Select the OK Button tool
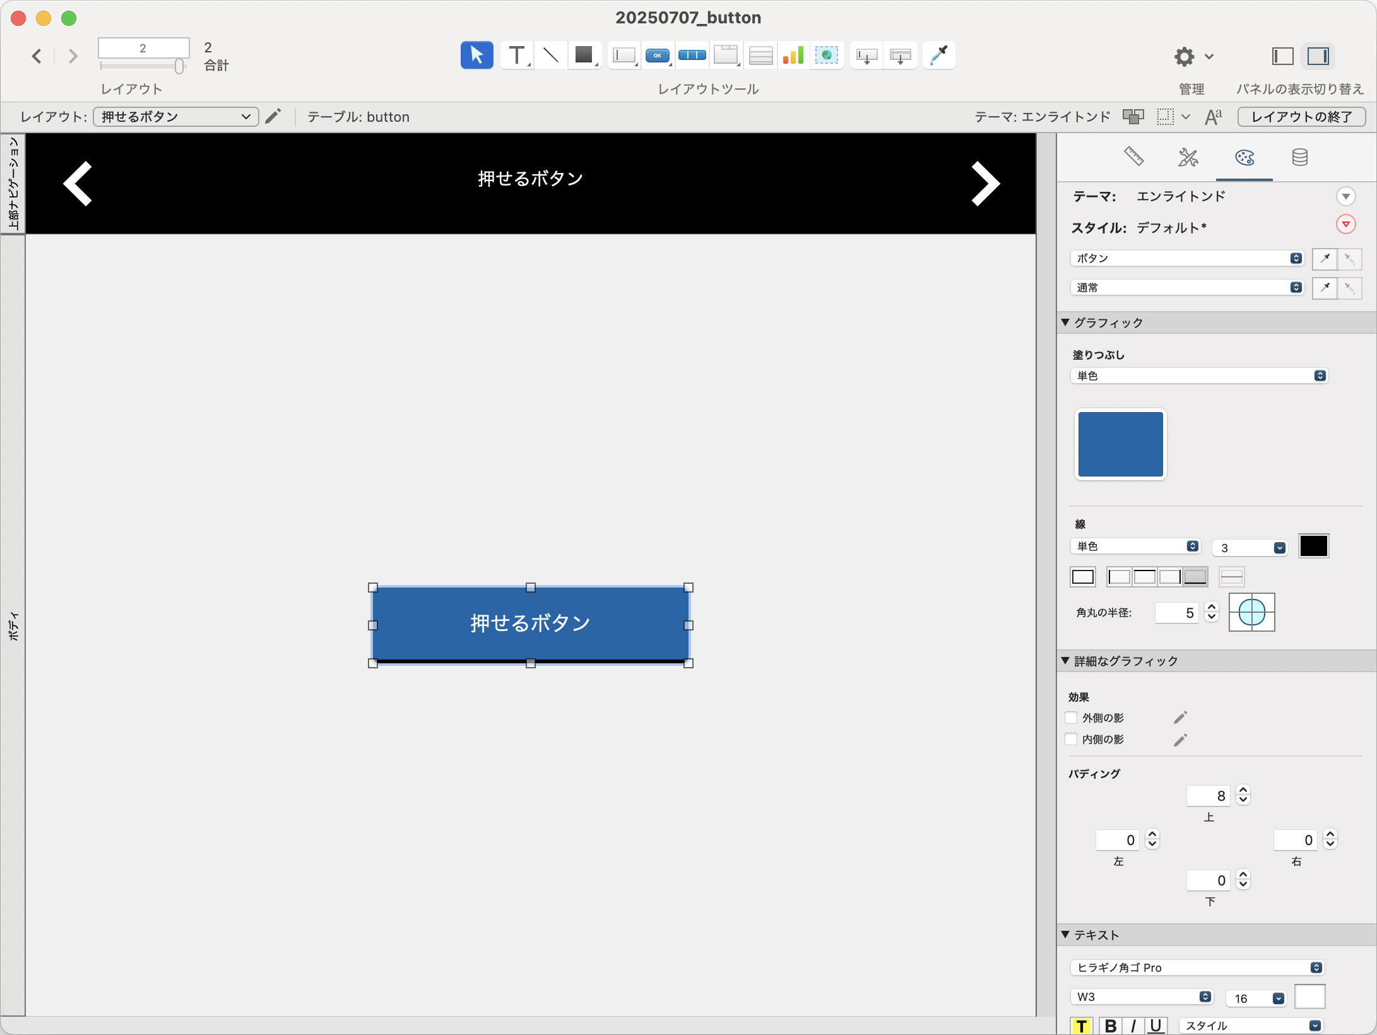The width and height of the screenshot is (1377, 1035). coord(658,56)
